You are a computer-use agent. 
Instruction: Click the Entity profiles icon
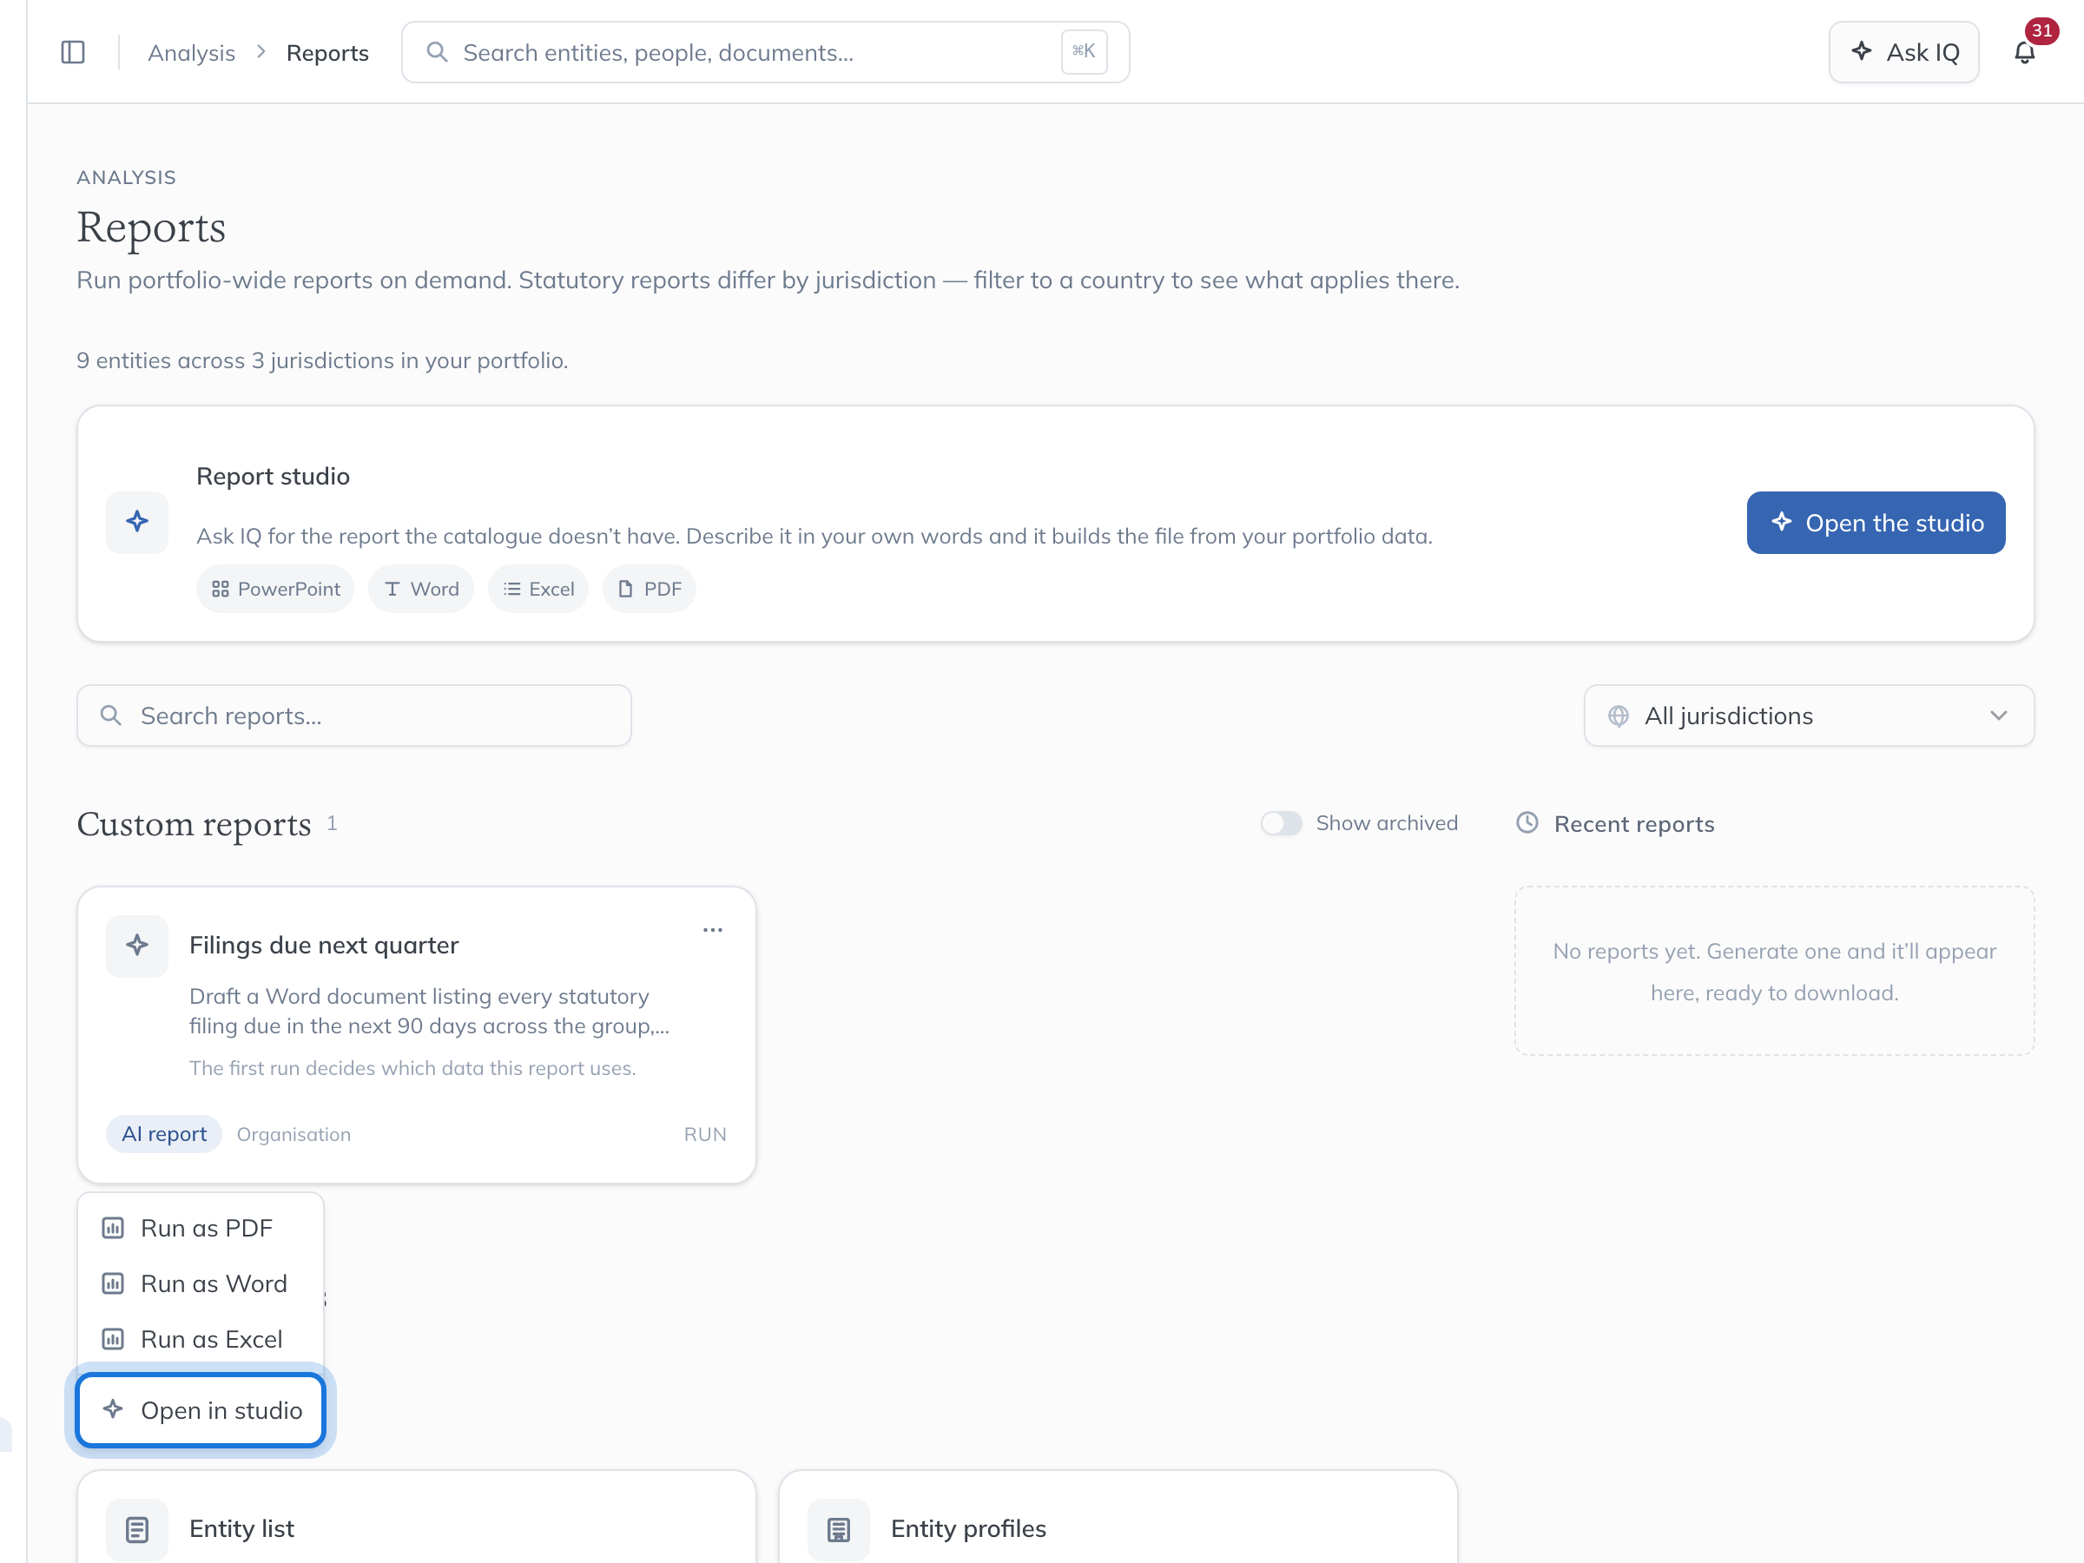point(839,1528)
